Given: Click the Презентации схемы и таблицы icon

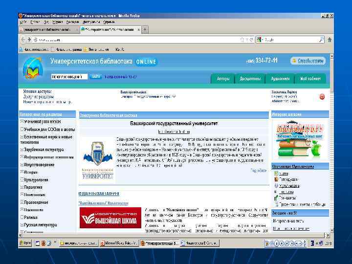Looking at the screenshot, I should [276, 204].
